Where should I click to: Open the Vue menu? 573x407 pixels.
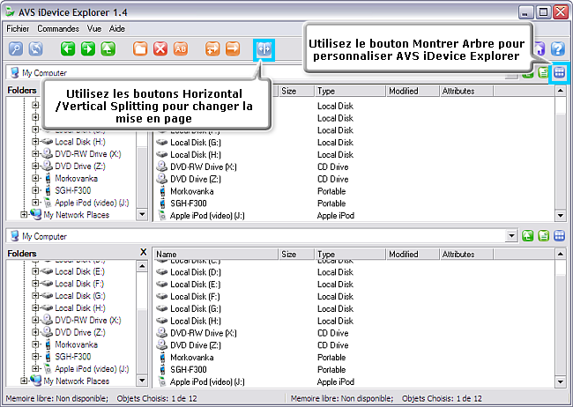tap(94, 28)
